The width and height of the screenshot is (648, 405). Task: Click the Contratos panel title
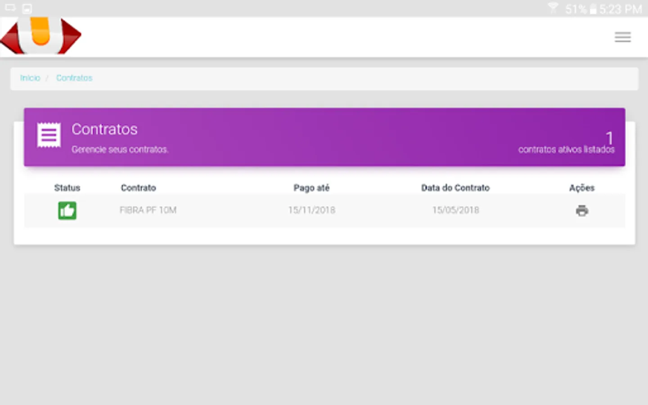click(104, 129)
